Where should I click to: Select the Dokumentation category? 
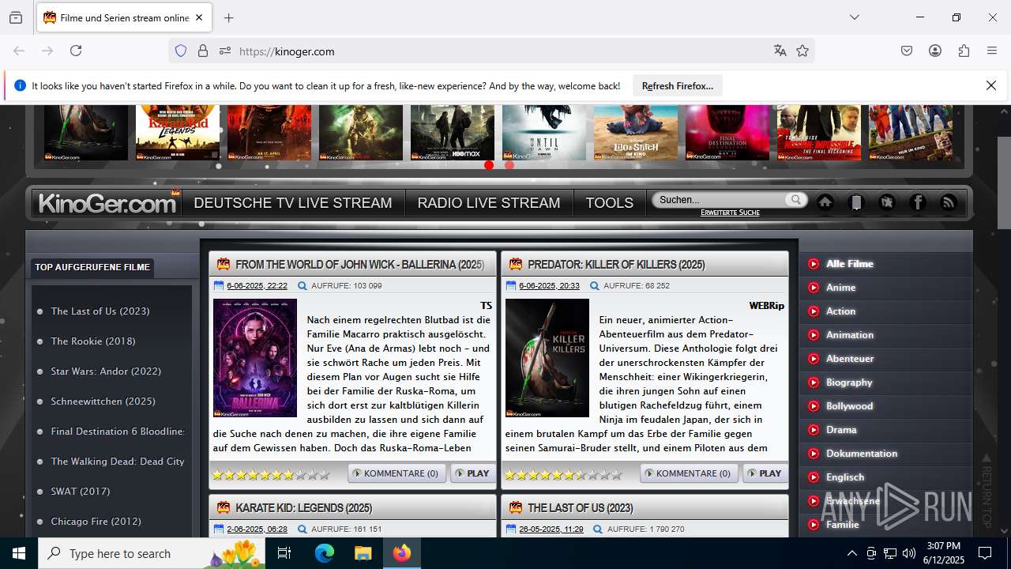862,454
